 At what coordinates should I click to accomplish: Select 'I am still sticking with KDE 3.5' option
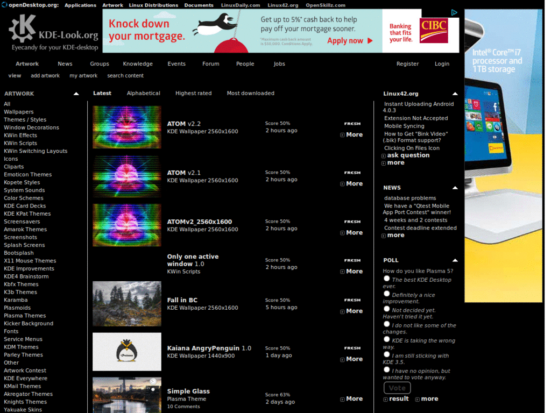tap(386, 354)
